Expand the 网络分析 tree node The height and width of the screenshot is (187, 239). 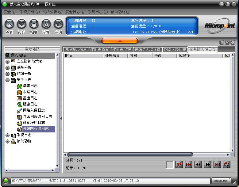[7, 74]
